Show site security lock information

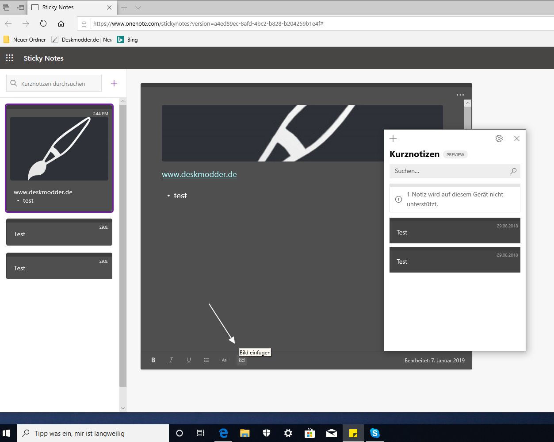click(84, 23)
